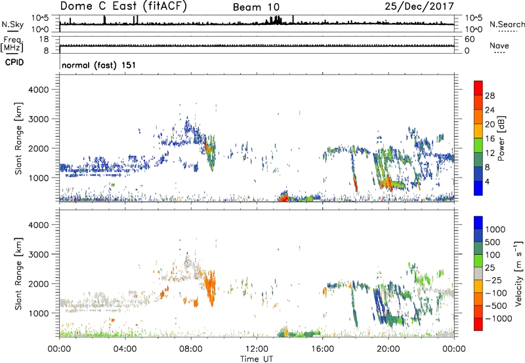The width and height of the screenshot is (525, 363).
Task: Click the '-100' tick on Velocity colorbar
Action: 496,293
